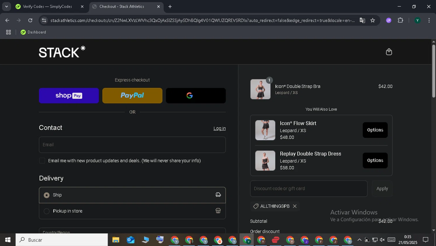Click the truck icon in Ship row
Image resolution: width=436 pixels, height=246 pixels.
218,195
